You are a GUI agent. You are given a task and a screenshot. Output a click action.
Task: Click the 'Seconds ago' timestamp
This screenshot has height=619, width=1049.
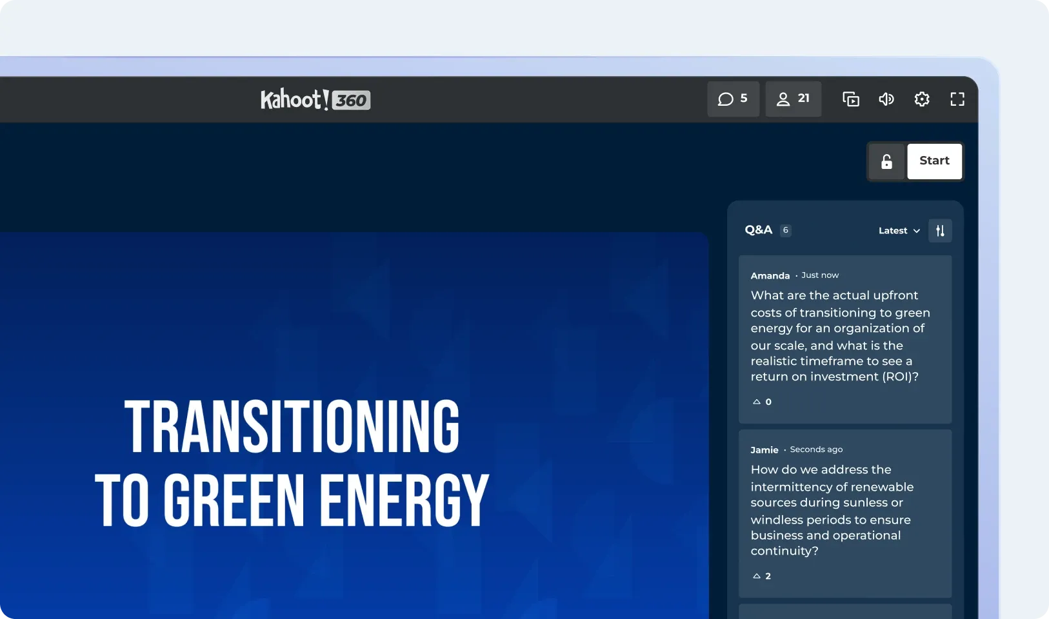816,449
